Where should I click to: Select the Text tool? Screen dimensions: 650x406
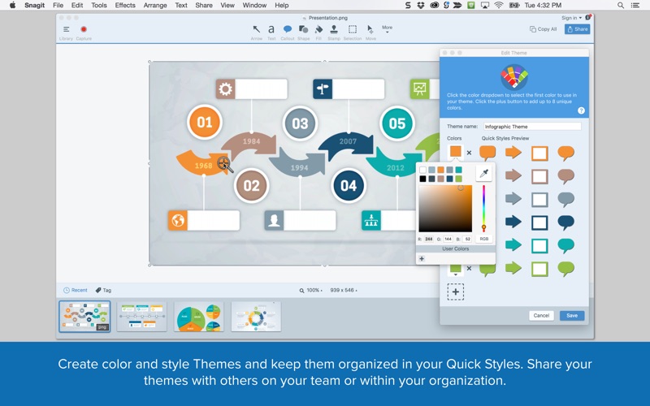point(271,29)
